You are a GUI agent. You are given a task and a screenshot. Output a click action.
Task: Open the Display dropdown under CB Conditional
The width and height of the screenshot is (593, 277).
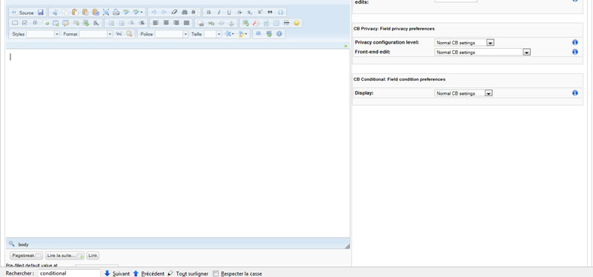(464, 93)
